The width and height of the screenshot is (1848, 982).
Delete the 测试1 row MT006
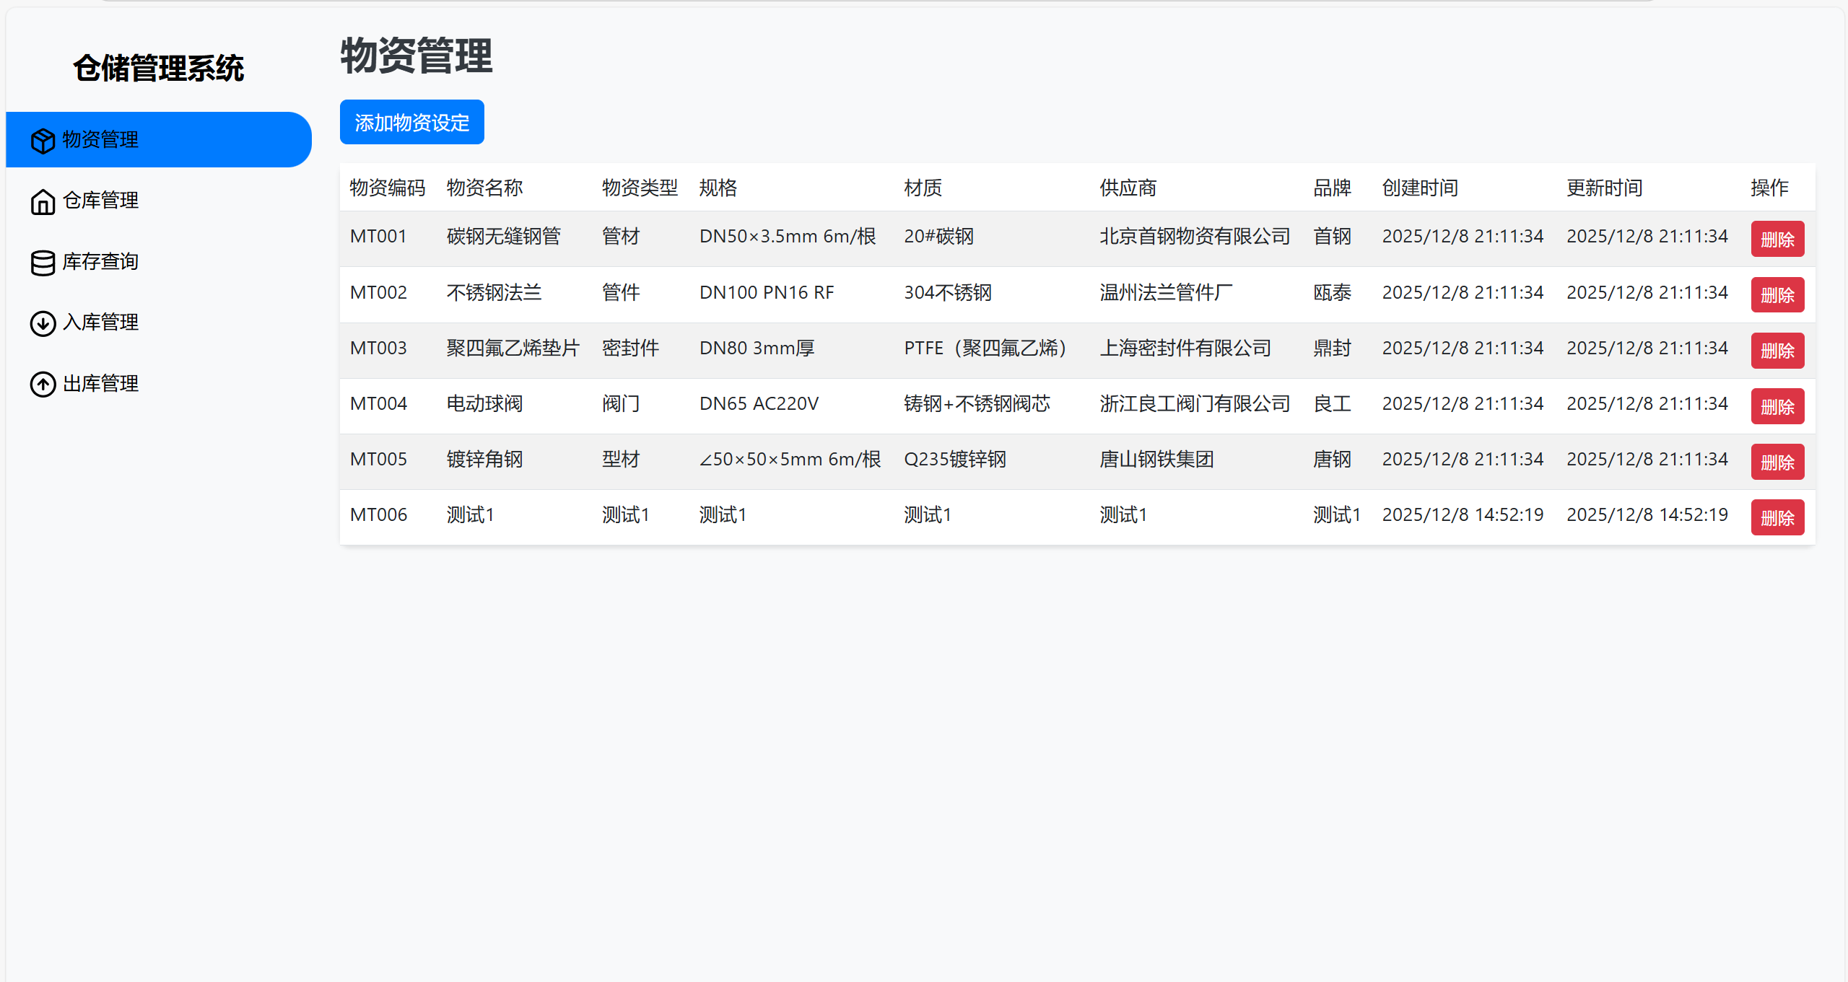[1777, 517]
